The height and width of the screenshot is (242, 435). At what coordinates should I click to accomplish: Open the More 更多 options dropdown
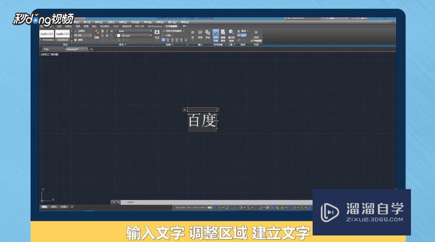pos(243,31)
